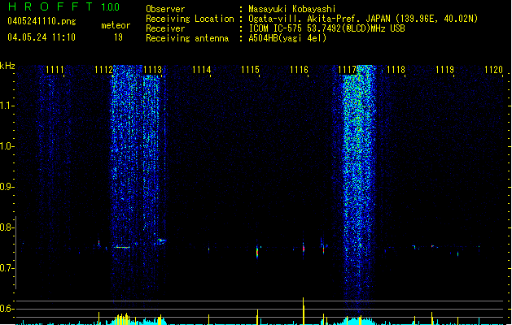The width and height of the screenshot is (512, 325).
Task: Click the 1114 time marker
Action: click(202, 70)
